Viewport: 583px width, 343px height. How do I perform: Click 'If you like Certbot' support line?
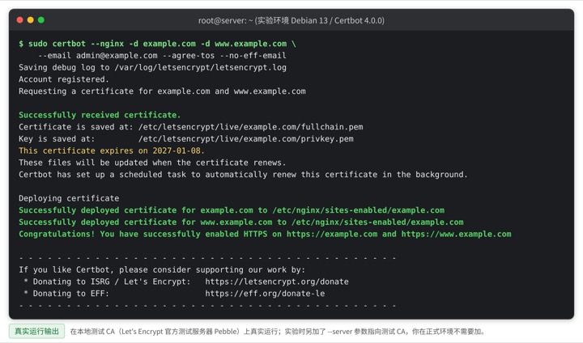pyautogui.click(x=162, y=270)
